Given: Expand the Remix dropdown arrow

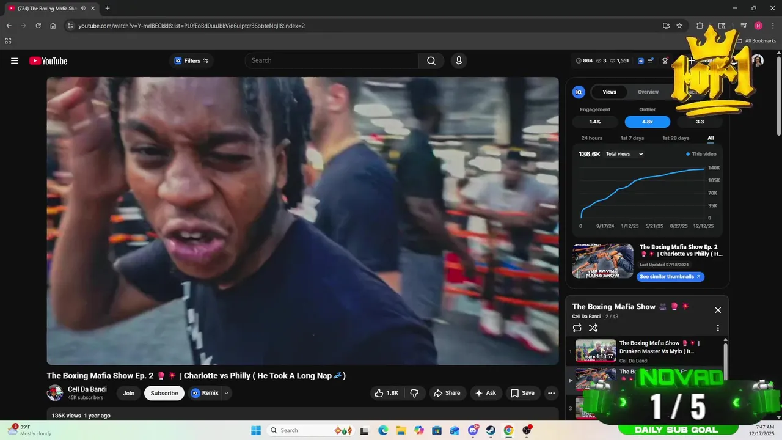Looking at the screenshot, I should [x=227, y=393].
